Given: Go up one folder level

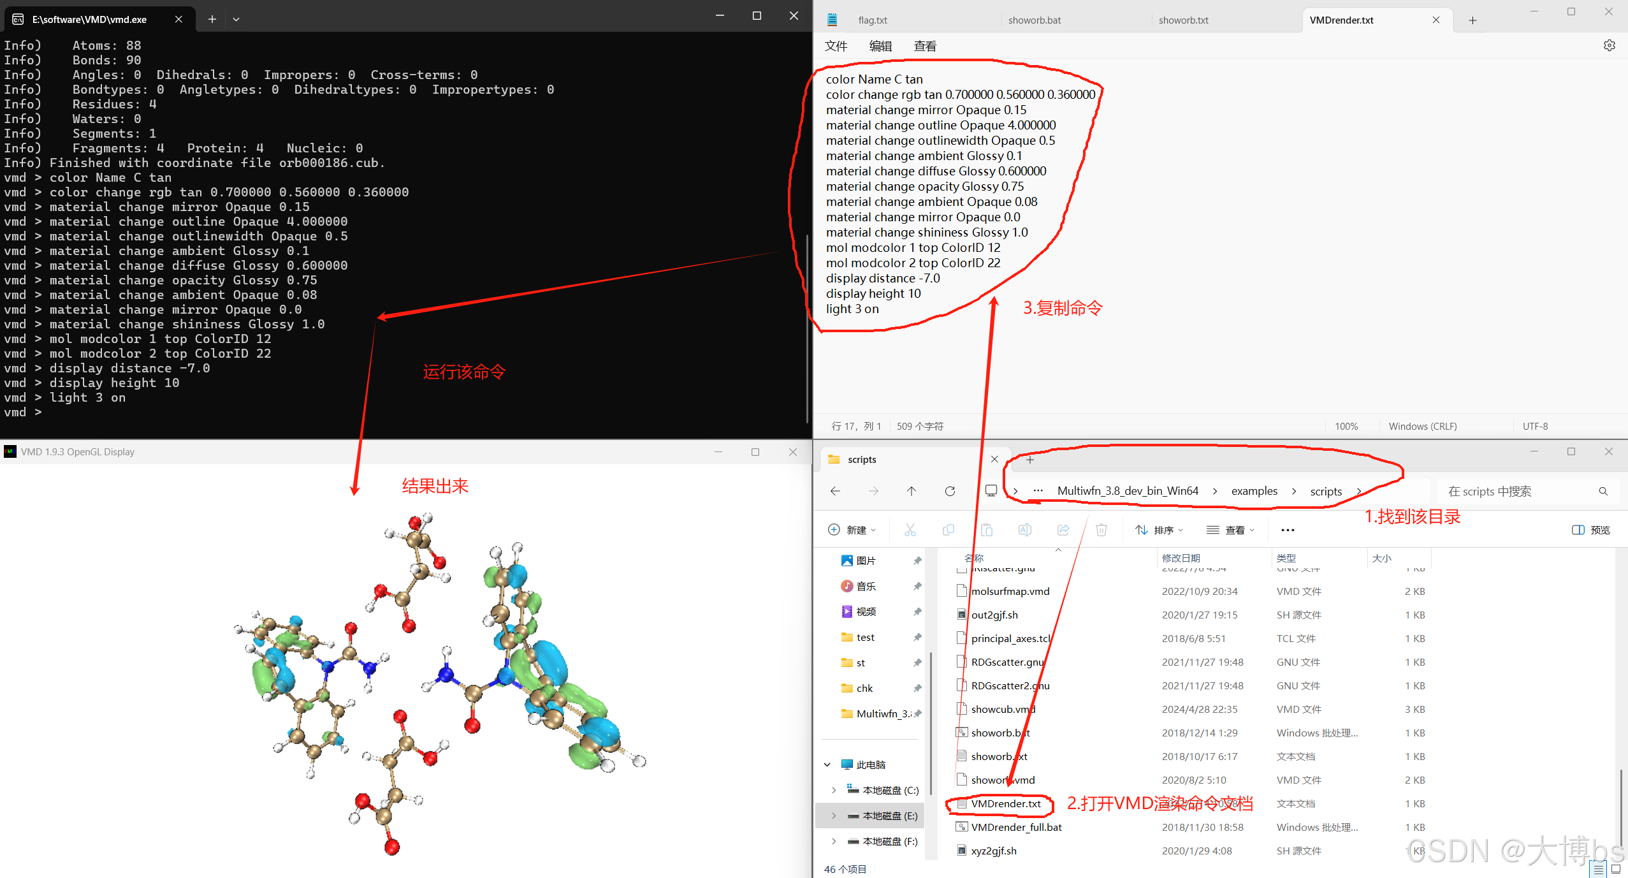Looking at the screenshot, I should (x=912, y=491).
